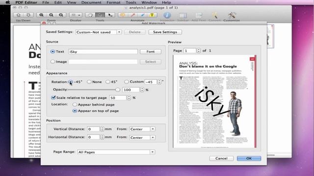Go to previous page with Up button
Viewport: 314px width, 176px height.
[x=19, y=15]
